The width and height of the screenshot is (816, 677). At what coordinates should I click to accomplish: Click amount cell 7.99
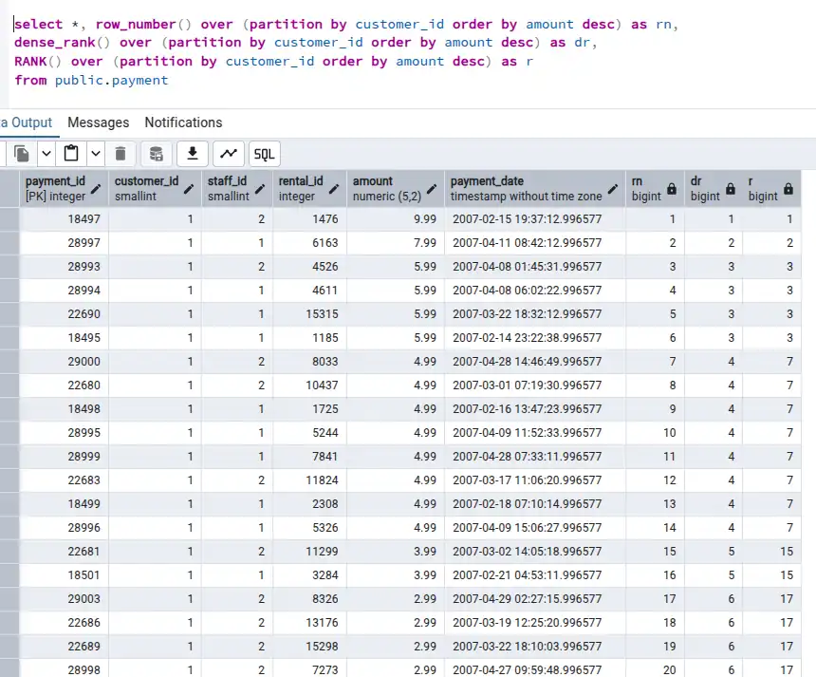396,243
